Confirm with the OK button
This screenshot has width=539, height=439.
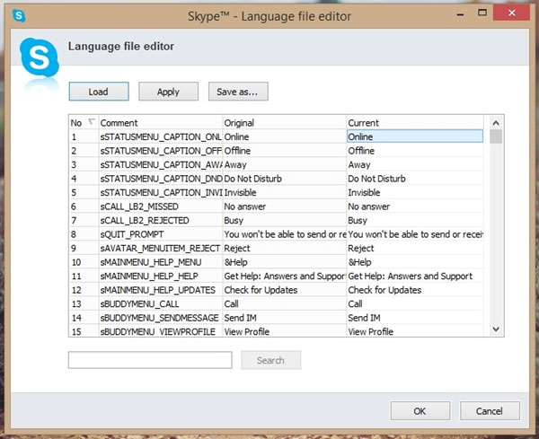420,411
